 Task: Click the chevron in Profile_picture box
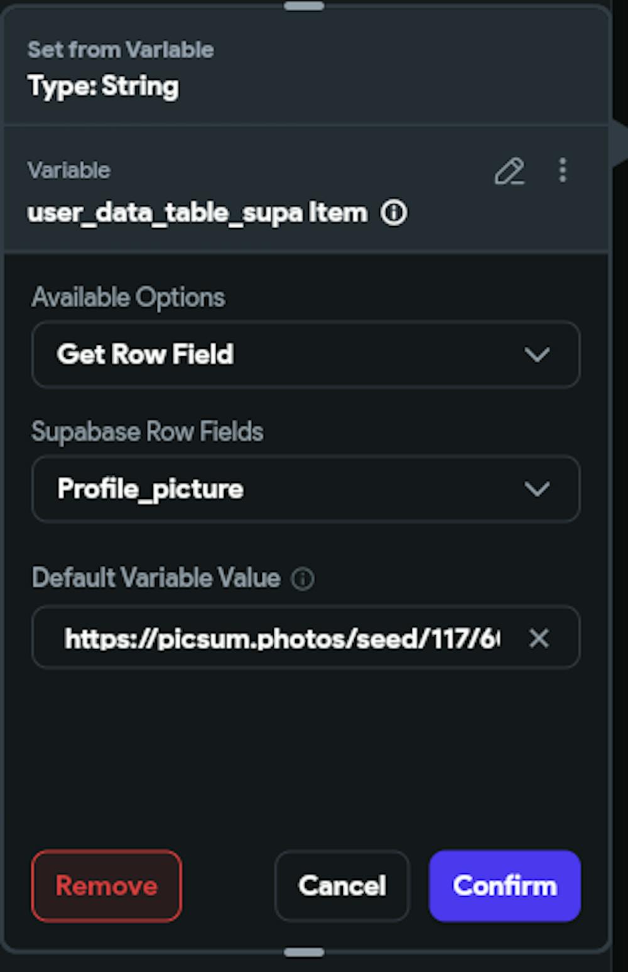[537, 489]
